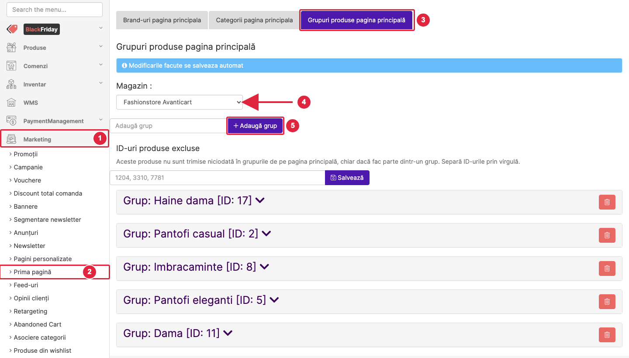Expand the Imbracaminte group chevron
Screen dimensions: 629x358
[264, 267]
